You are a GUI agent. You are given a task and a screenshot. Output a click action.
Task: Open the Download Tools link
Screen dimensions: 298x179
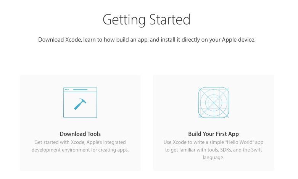click(80, 134)
